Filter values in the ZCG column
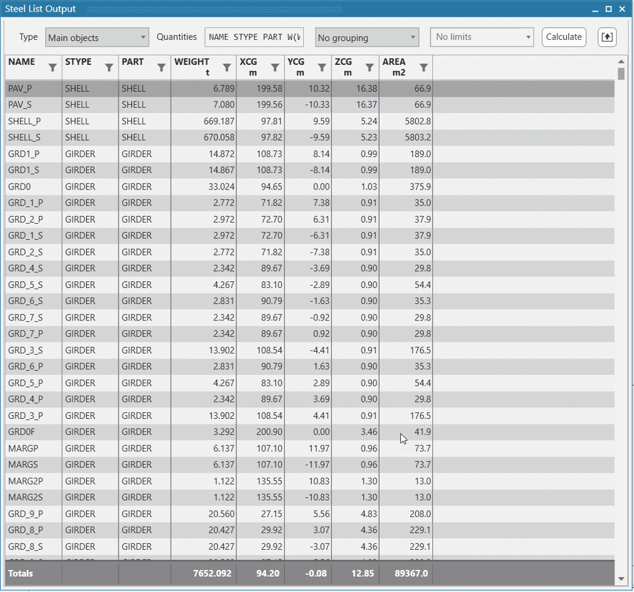The width and height of the screenshot is (634, 592). pos(369,68)
